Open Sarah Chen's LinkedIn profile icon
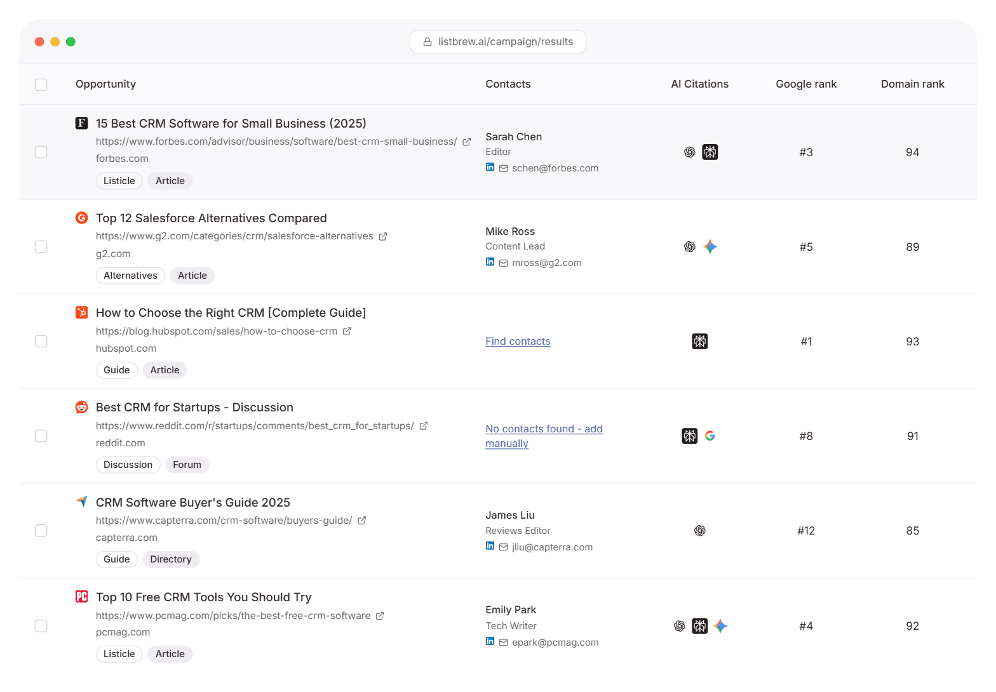This screenshot has height=692, width=996. (490, 167)
